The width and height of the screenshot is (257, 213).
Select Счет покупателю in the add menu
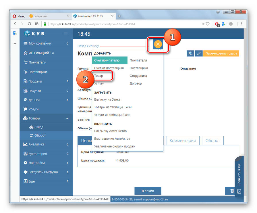click(110, 60)
